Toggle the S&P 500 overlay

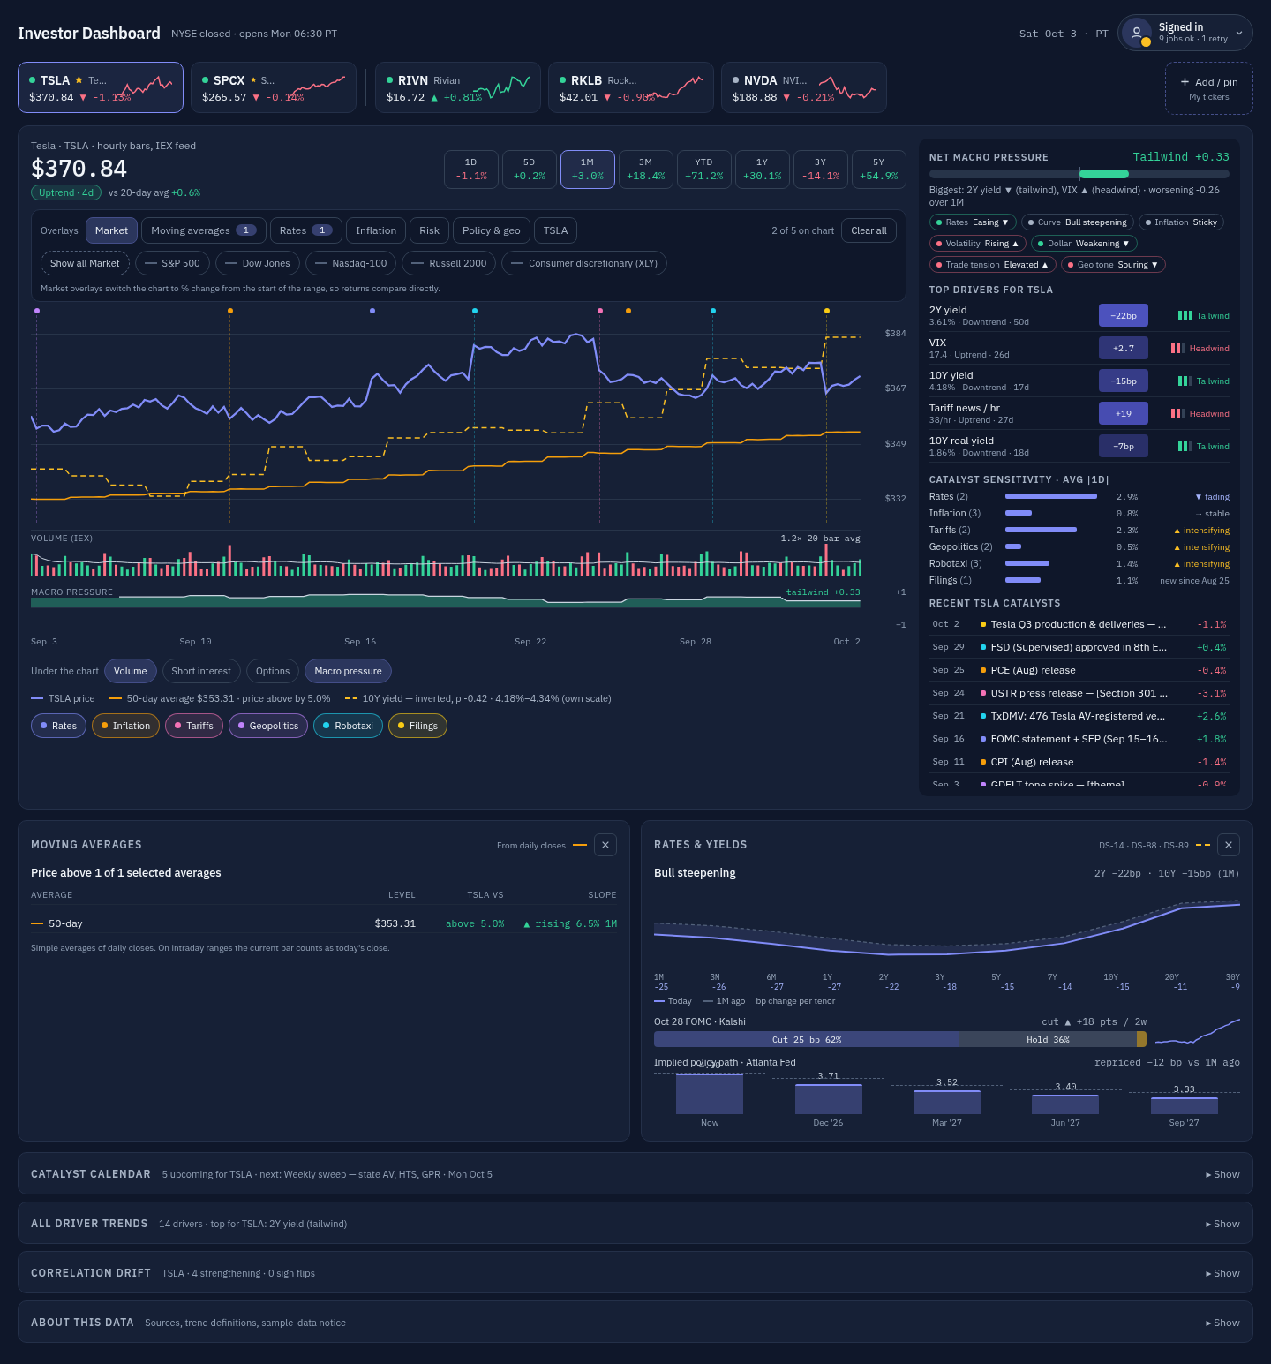[x=173, y=263]
